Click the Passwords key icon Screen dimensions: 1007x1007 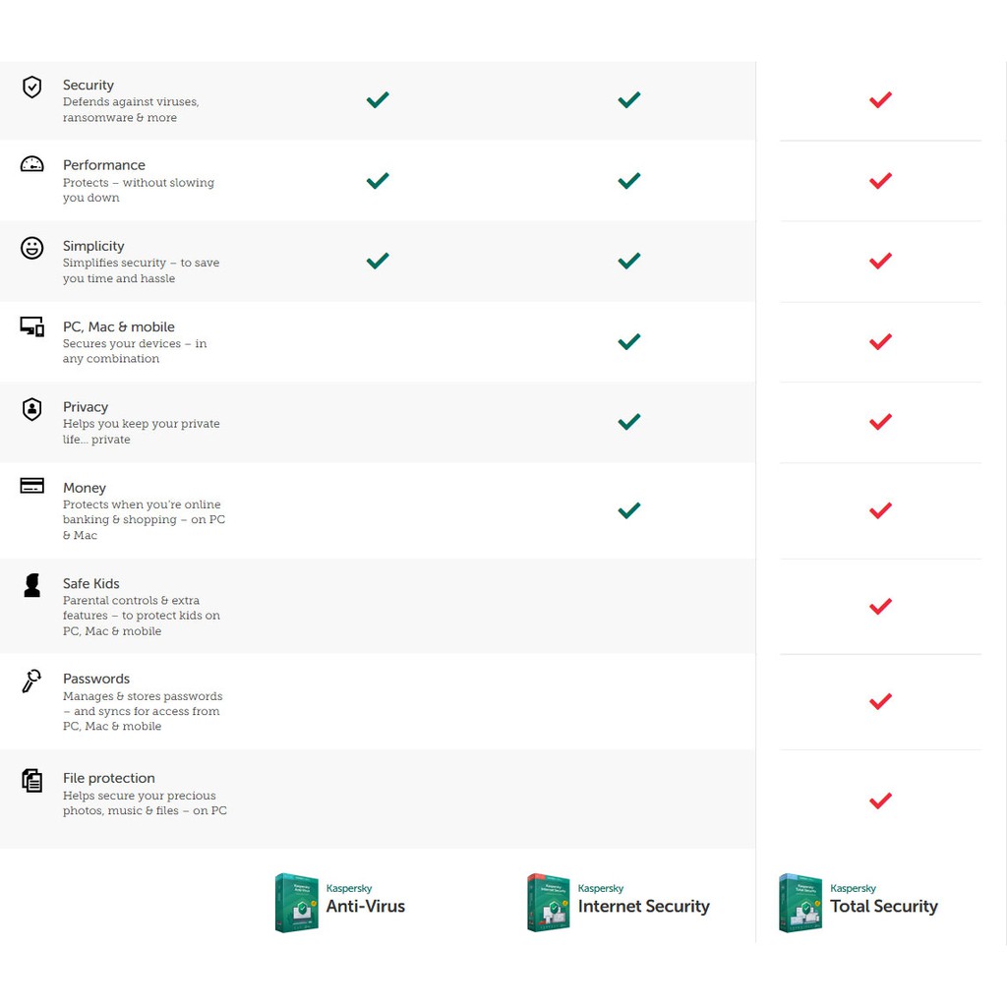[31, 681]
